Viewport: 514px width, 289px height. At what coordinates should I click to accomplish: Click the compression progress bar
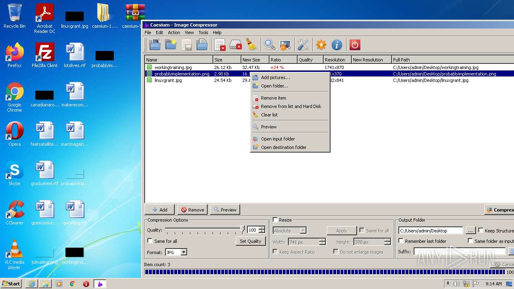tap(324, 272)
